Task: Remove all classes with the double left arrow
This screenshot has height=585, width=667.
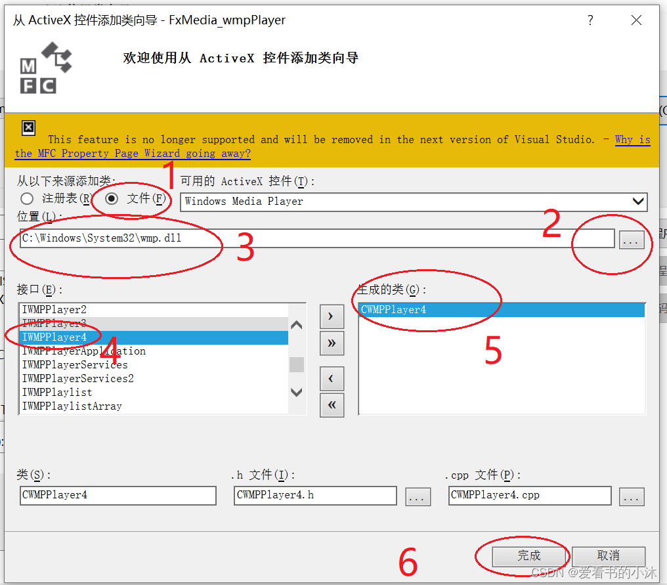Action: [332, 405]
